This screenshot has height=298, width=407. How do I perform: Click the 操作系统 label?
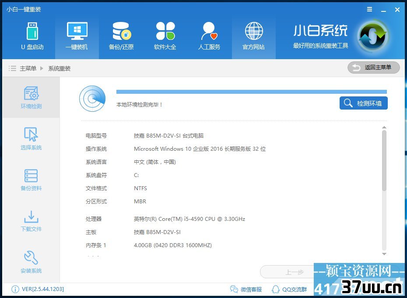pos(96,149)
